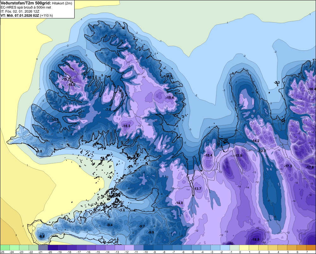Click the station value -16.4
Image resolution: width=316 pixels, height=254 pixels.
coord(312,89)
